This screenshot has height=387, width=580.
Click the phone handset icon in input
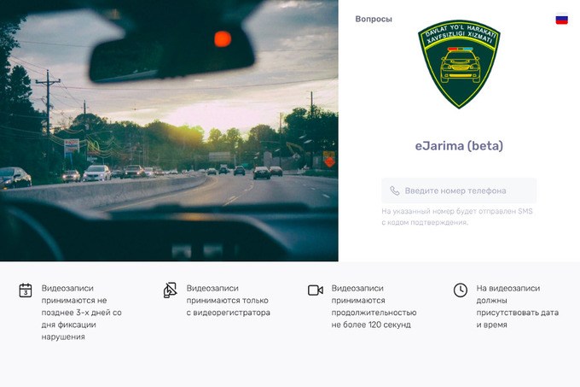[x=394, y=191]
